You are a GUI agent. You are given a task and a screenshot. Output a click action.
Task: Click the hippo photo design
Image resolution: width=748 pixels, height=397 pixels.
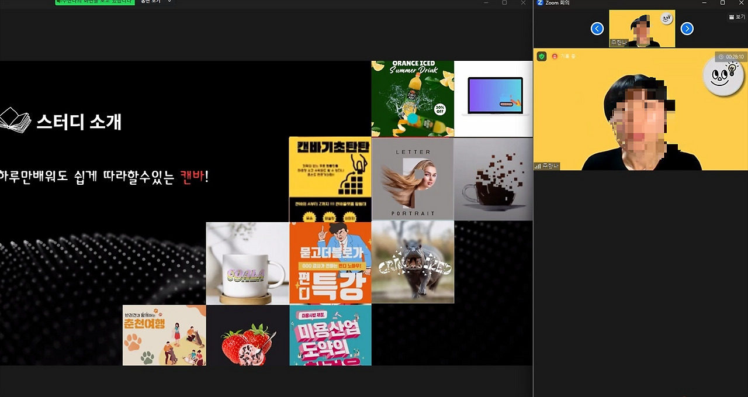click(x=413, y=262)
